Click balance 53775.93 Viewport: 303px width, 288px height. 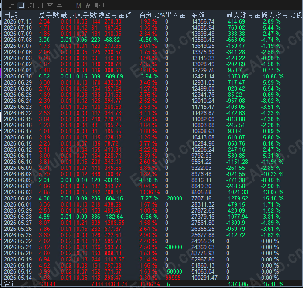pos(203,253)
